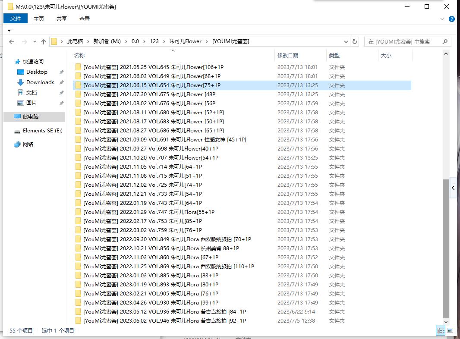The width and height of the screenshot is (460, 339).
Task: Select folder icon of VOL.649 row
Action: click(x=78, y=76)
